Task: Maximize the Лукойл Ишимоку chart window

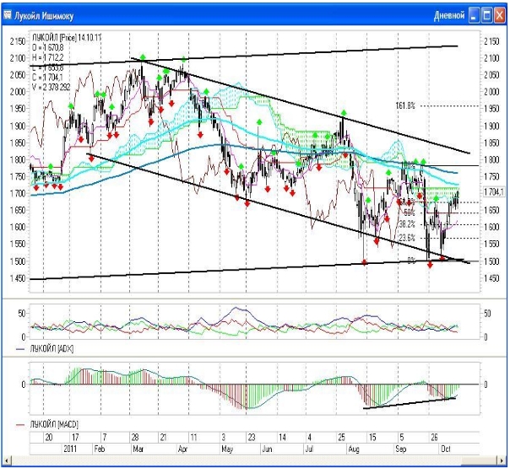Action: point(487,15)
